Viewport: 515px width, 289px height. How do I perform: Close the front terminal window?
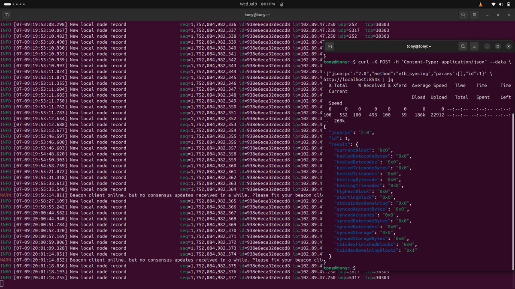coord(508,46)
